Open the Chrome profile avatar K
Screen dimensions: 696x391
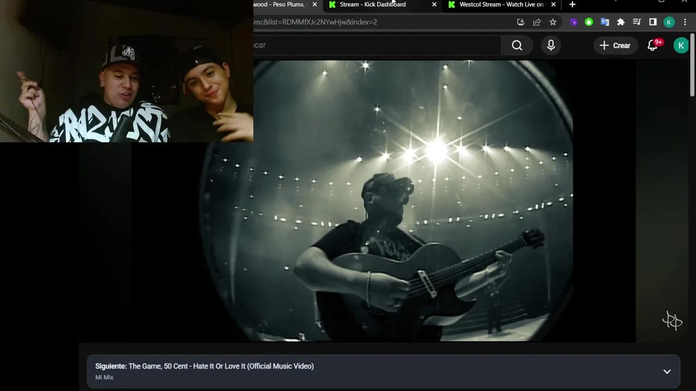(669, 22)
